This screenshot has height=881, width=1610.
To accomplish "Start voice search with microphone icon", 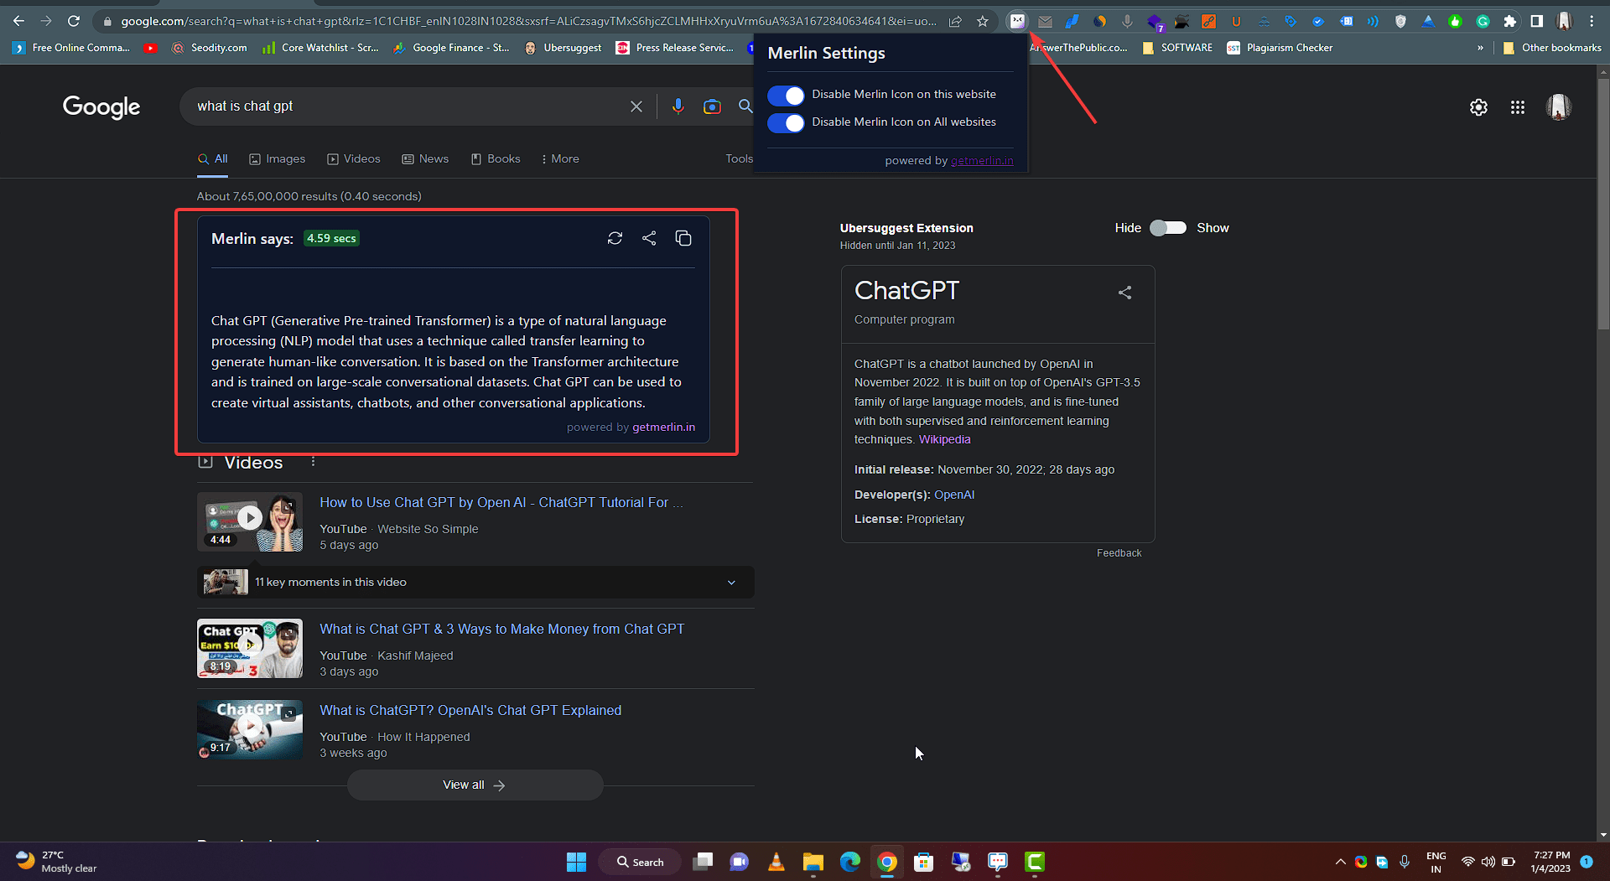I will tap(678, 106).
